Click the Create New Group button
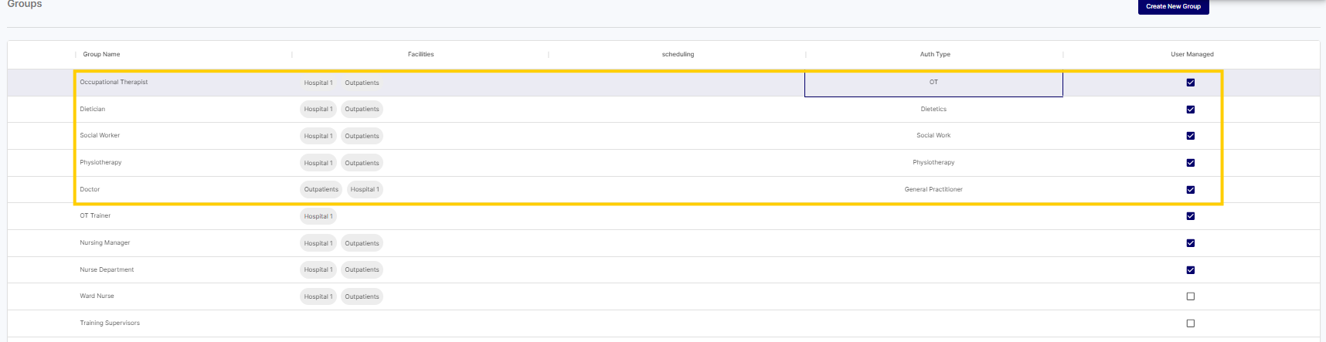 (x=1173, y=7)
